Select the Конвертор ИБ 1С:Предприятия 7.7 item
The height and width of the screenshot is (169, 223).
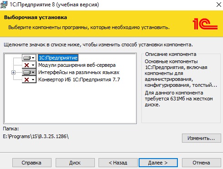[79, 80]
